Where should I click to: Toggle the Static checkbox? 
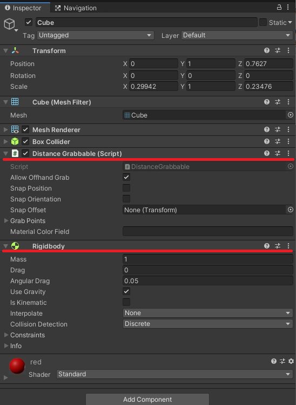point(263,22)
